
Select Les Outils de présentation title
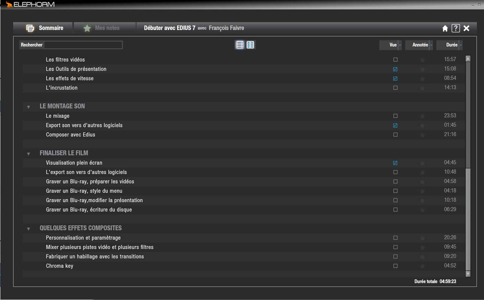point(76,69)
